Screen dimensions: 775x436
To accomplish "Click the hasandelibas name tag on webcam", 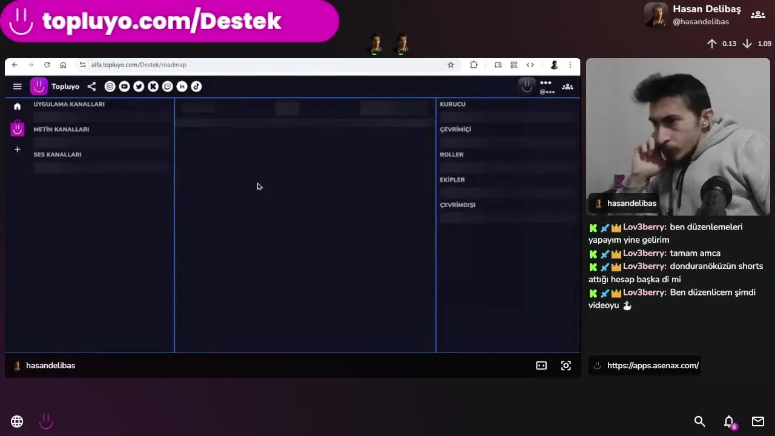I will 625,203.
